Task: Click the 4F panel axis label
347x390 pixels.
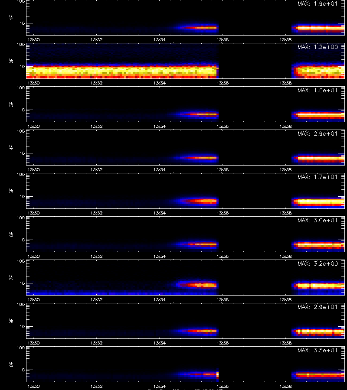Action: click(x=11, y=147)
